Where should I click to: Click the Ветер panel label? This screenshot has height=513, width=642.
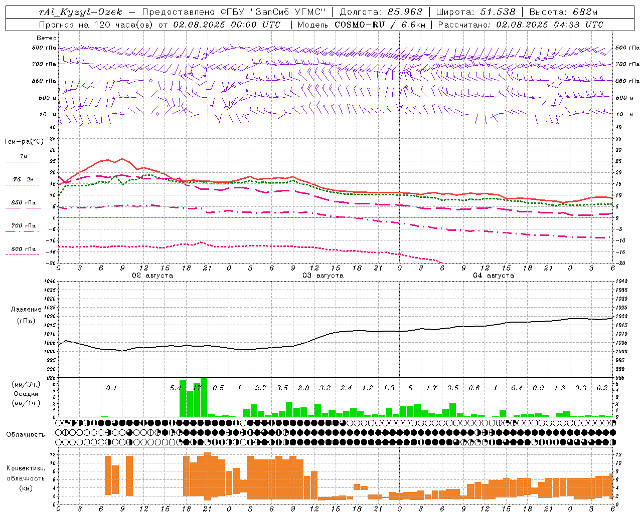(47, 38)
